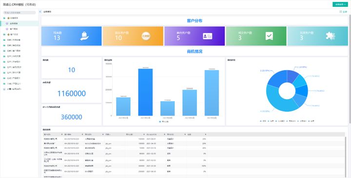Click the shopping bag icon on blue card

[x=84, y=36]
